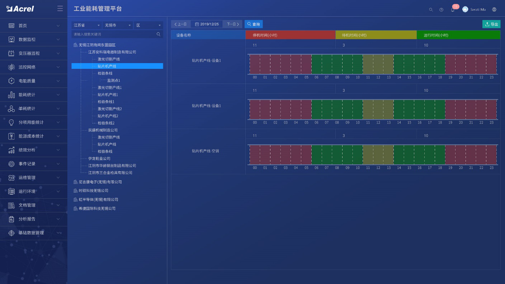The width and height of the screenshot is (505, 284).
Task: Open the 区 district dropdown
Action: (148, 25)
